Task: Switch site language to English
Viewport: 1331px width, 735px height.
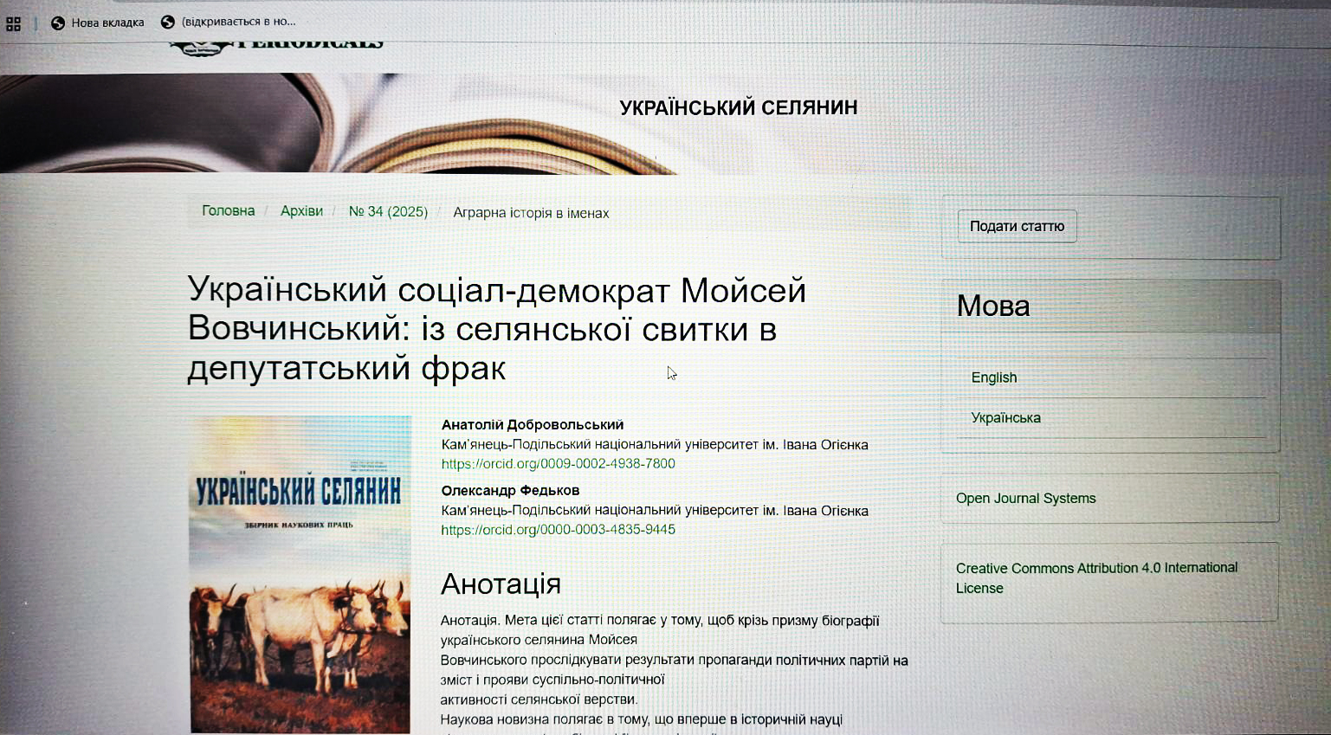Action: [x=993, y=377]
